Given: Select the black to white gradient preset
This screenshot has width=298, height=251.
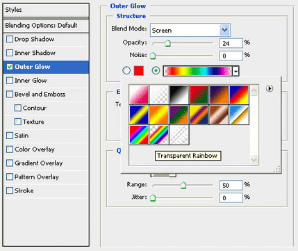Looking at the screenshot, I should [179, 95].
